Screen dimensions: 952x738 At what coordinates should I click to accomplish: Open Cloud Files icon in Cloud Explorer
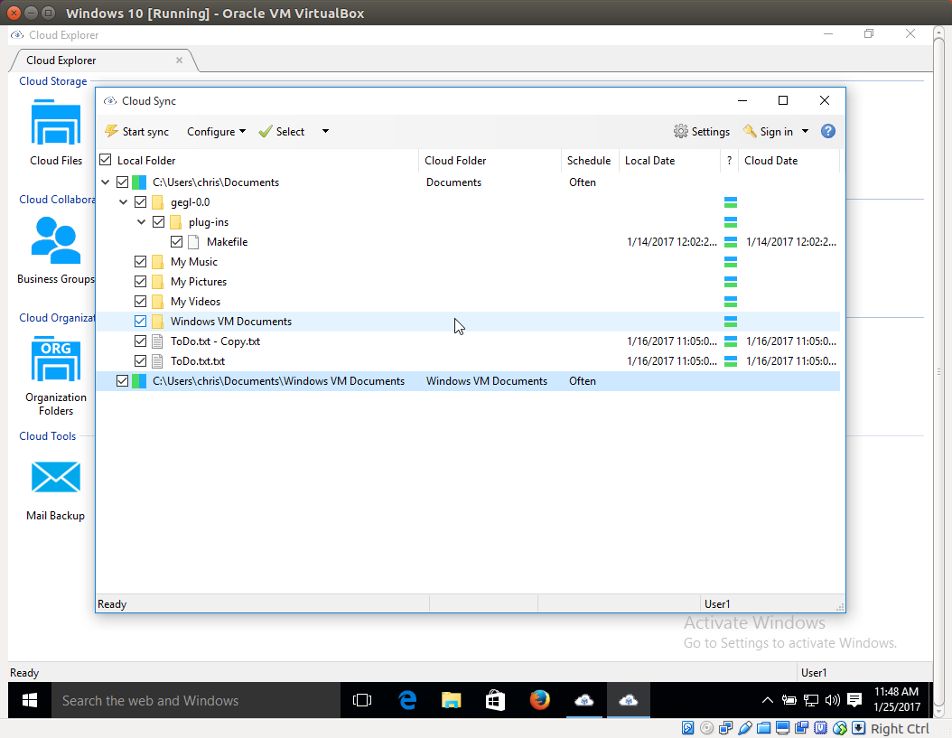click(x=56, y=122)
